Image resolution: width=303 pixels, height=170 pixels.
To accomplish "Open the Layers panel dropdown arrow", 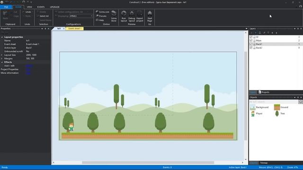I will pyautogui.click(x=294, y=28).
